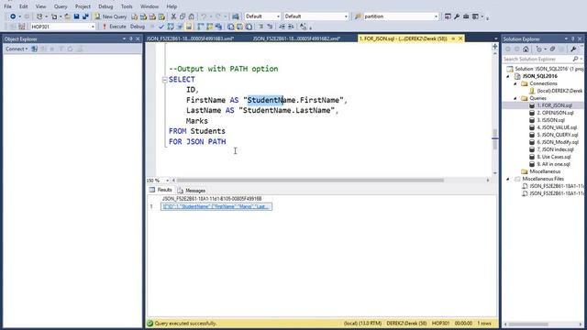Collapse the Miscellaneous Files node

[508, 179]
